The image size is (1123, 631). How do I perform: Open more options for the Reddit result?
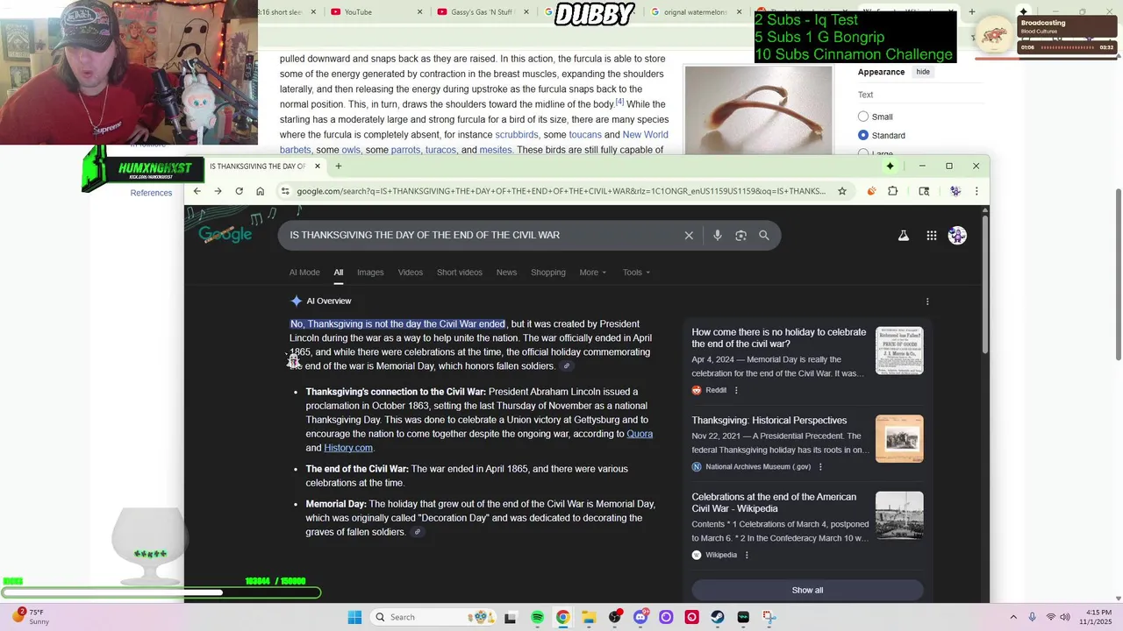(736, 390)
